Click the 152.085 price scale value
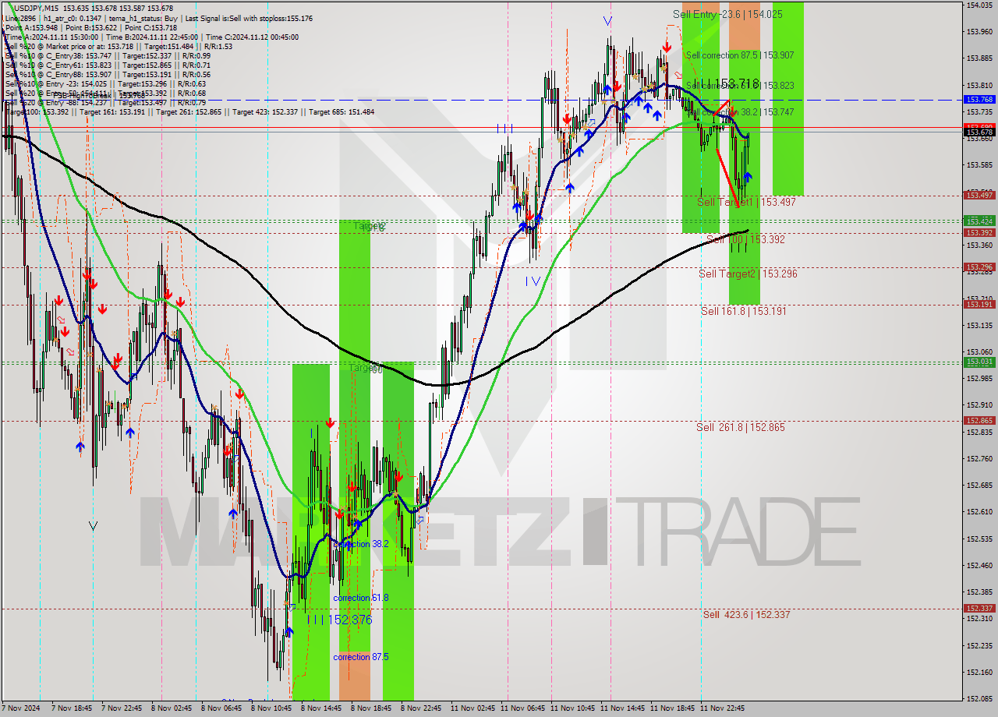 (x=979, y=698)
